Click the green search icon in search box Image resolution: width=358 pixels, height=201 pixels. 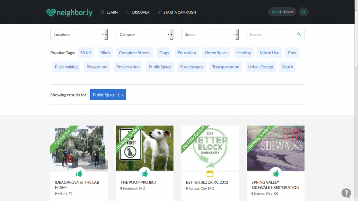click(299, 34)
